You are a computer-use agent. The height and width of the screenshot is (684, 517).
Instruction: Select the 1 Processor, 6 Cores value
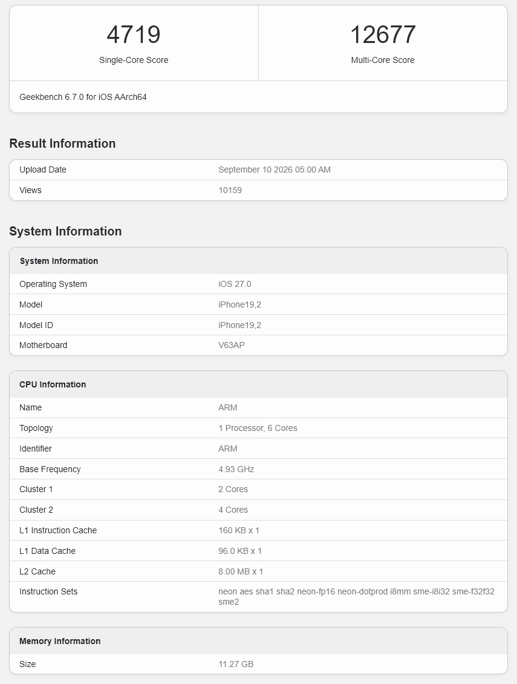click(258, 428)
